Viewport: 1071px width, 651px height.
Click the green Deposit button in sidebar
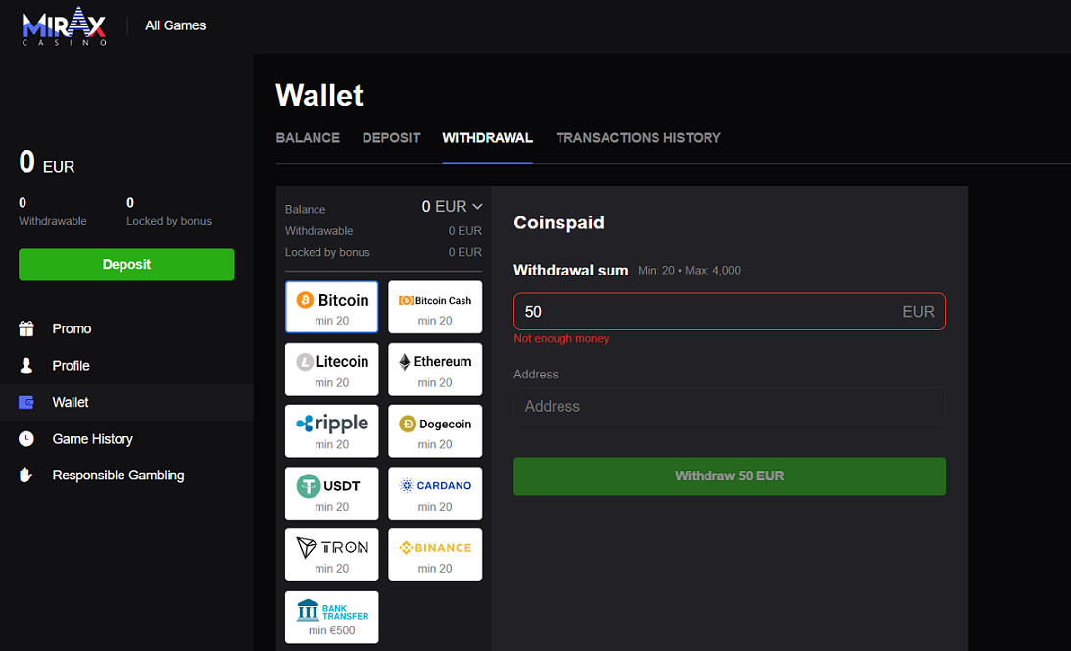coord(126,265)
